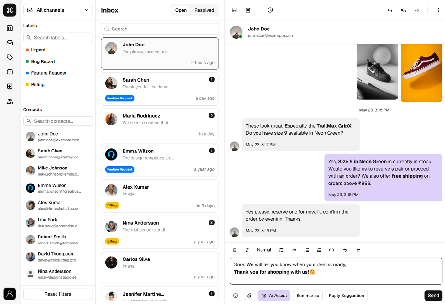Insert numbered list in editor

click(319, 250)
